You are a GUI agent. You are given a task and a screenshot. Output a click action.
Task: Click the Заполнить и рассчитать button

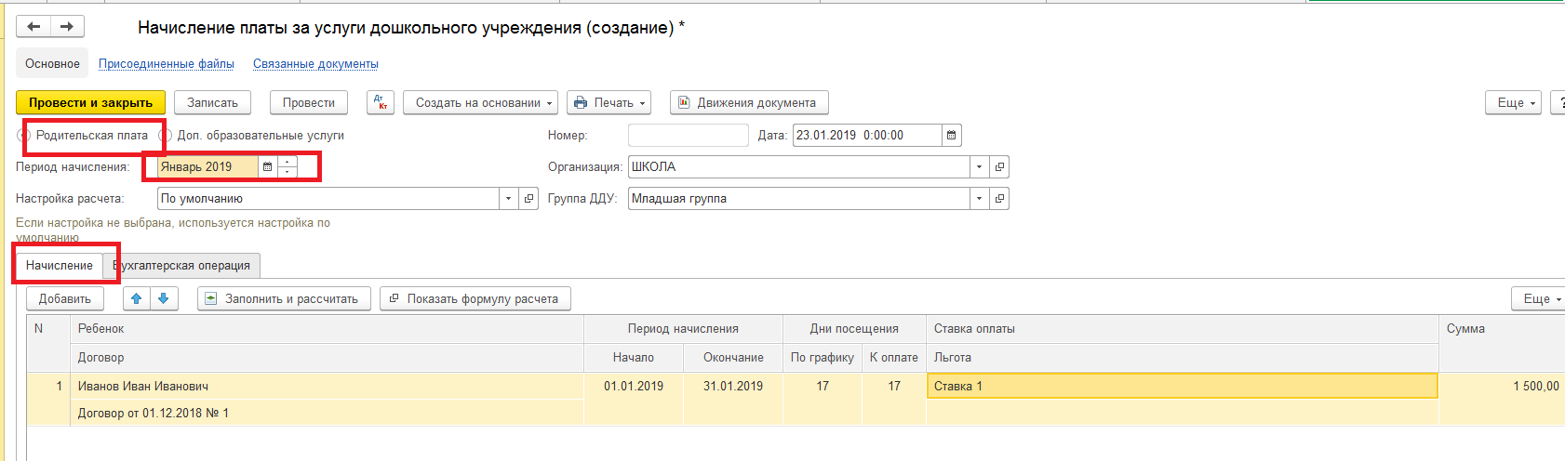coord(284,298)
